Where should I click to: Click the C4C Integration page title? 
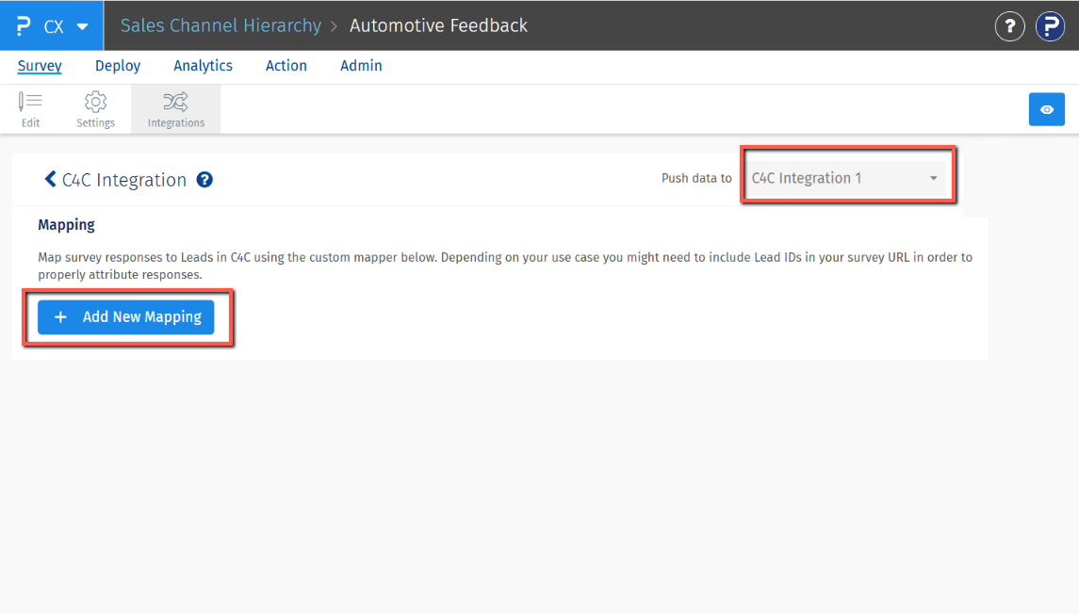(123, 180)
